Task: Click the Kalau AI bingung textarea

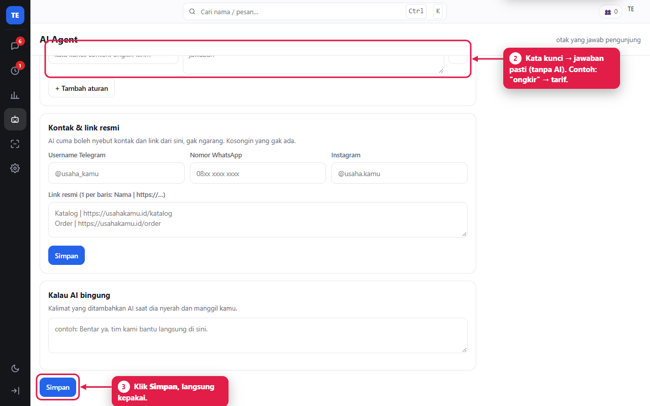Action: (x=258, y=335)
